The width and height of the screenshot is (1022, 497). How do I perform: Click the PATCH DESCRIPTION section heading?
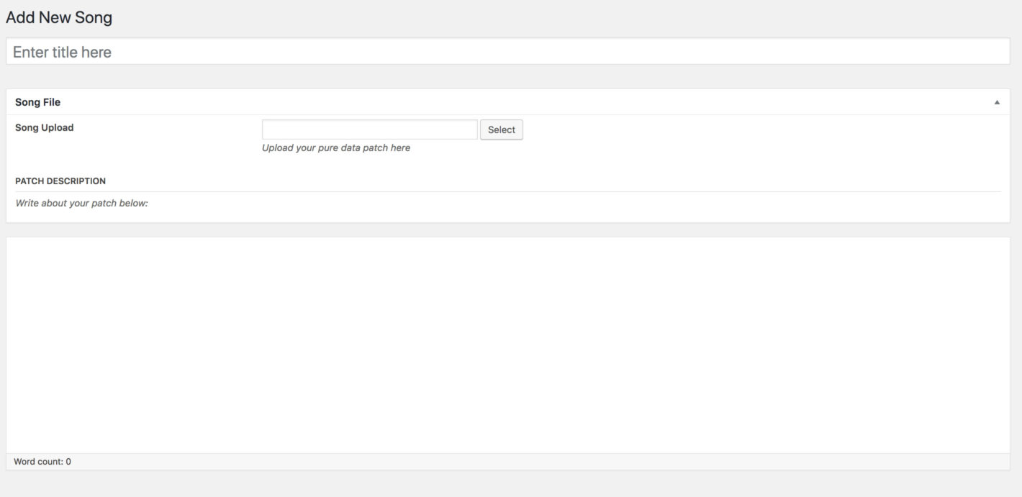click(60, 181)
